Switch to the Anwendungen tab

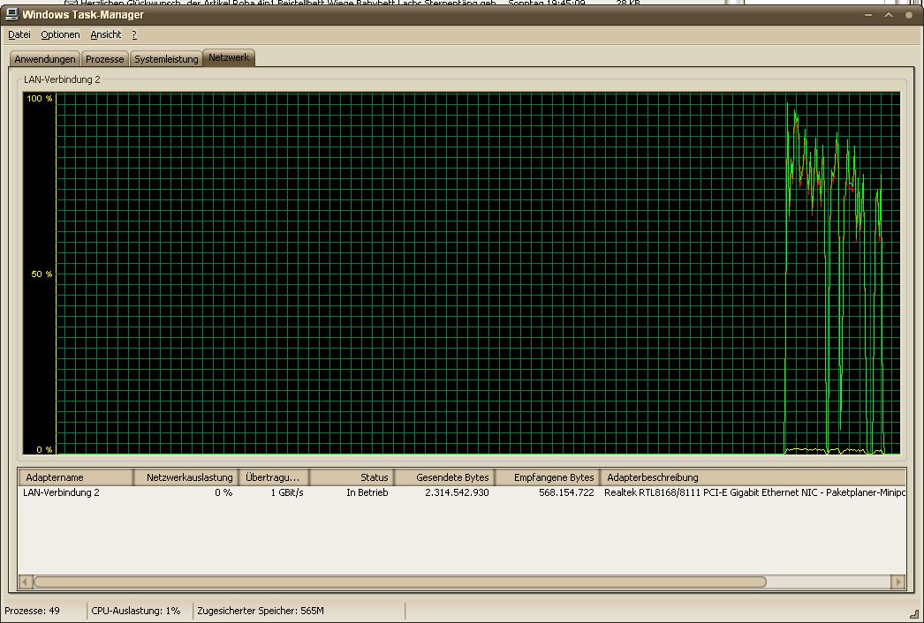[45, 59]
